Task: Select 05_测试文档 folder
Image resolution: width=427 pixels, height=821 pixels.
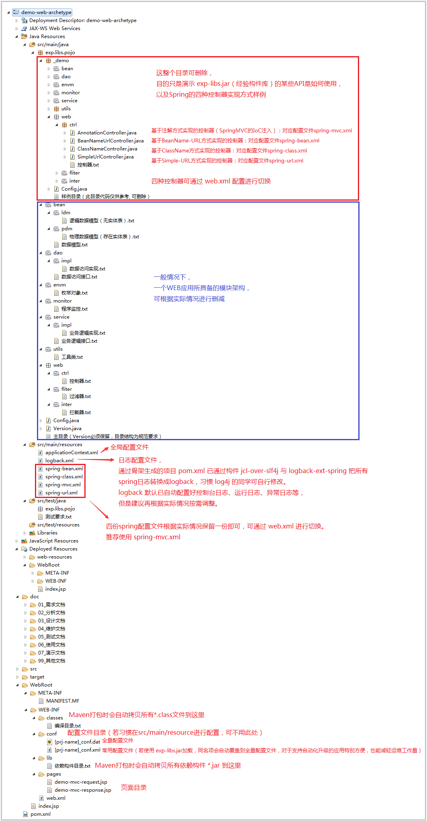Action: (51, 636)
